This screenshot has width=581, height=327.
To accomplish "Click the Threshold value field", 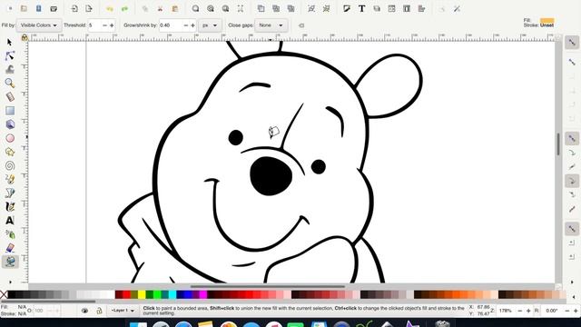I will pos(94,25).
